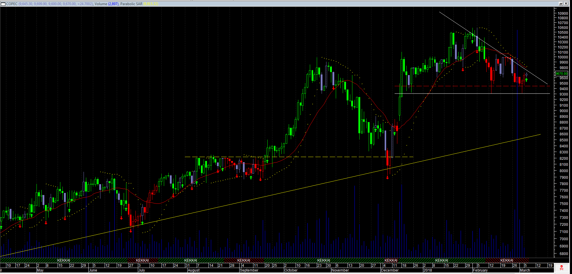Click the 9300 price level on the axis
The image size is (572, 274).
click(x=564, y=94)
